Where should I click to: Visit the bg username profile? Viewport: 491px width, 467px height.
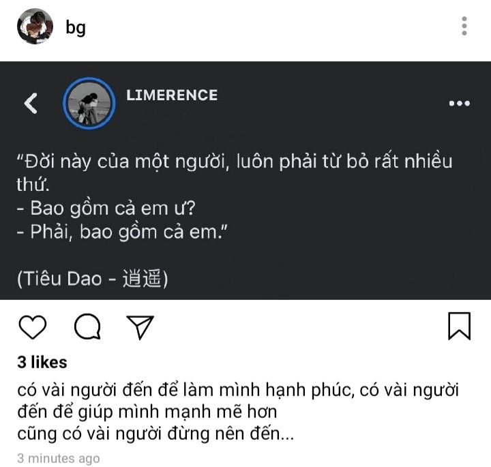pos(76,28)
